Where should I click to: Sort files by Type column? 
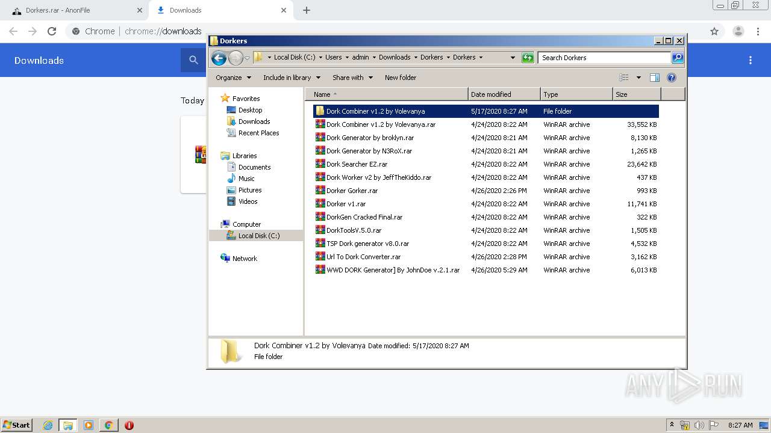[576, 94]
